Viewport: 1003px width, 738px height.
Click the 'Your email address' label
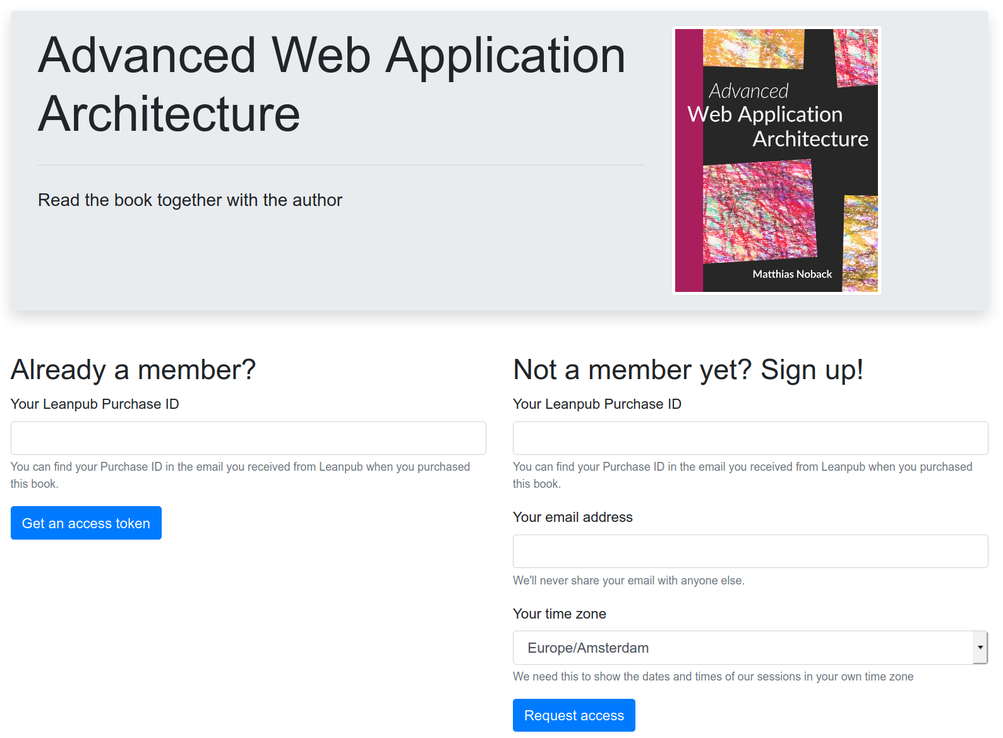tap(572, 517)
